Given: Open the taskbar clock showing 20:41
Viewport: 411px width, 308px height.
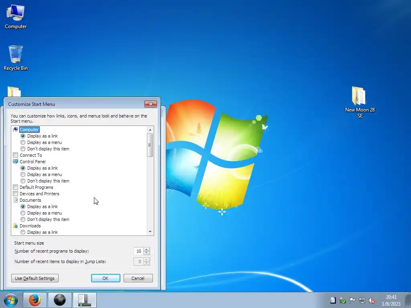Looking at the screenshot, I should click(x=391, y=300).
